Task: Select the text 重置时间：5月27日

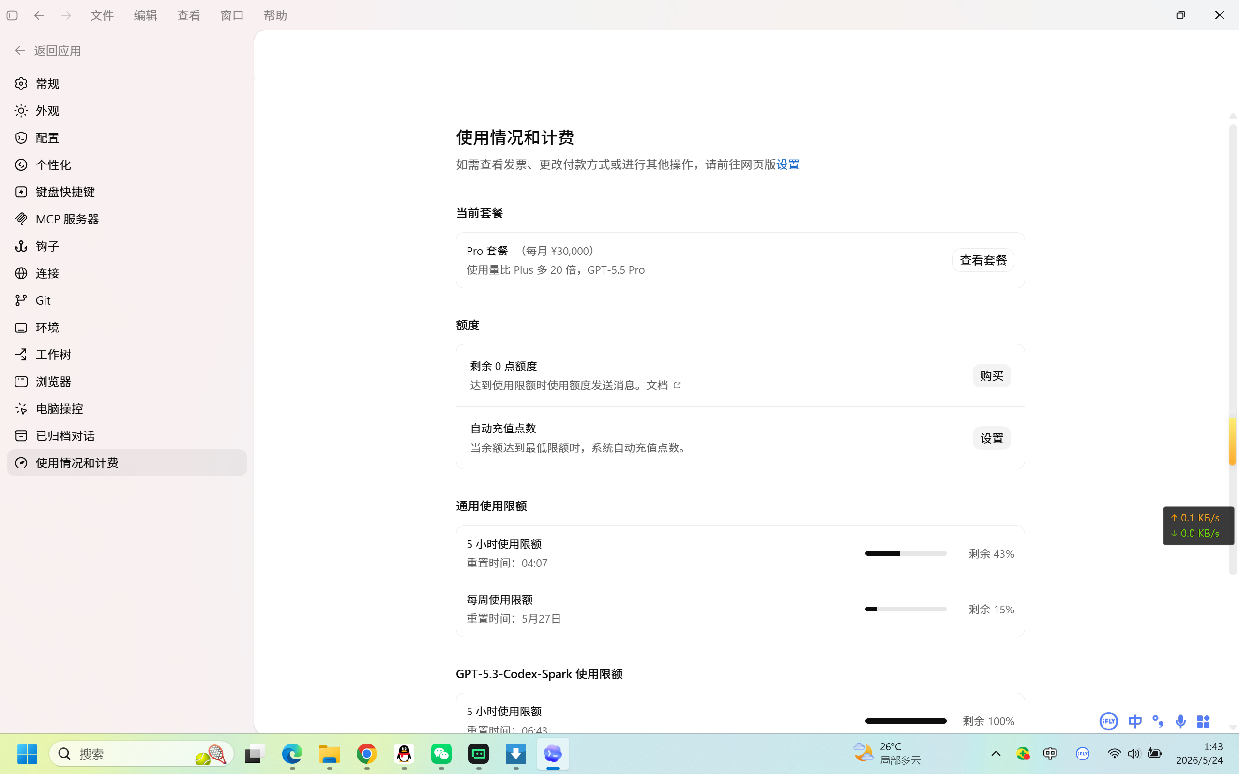Action: pyautogui.click(x=514, y=618)
